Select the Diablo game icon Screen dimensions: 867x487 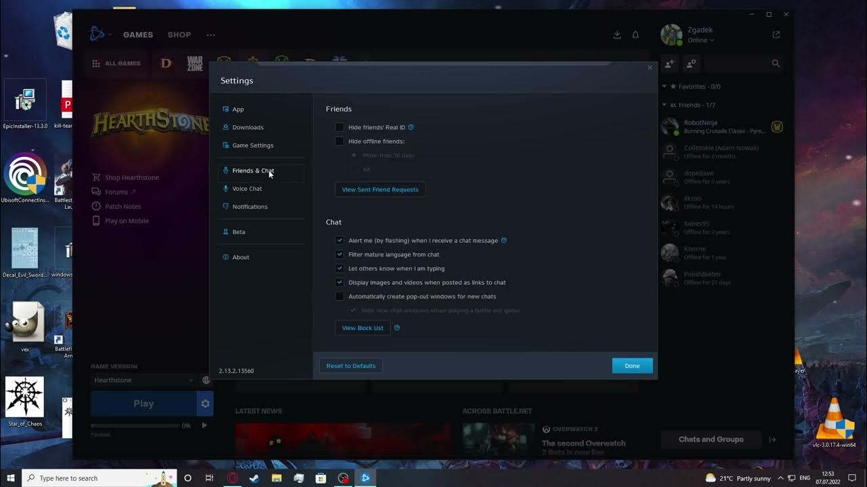pos(166,63)
